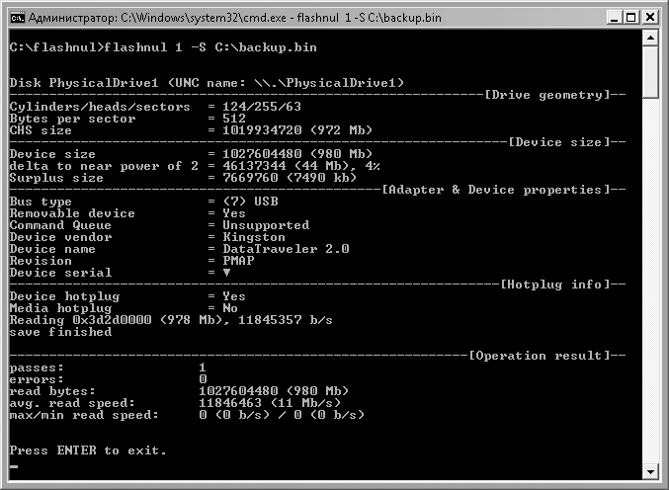Image resolution: width=669 pixels, height=490 pixels.
Task: Click the 'save finished' output line
Action: (x=60, y=332)
